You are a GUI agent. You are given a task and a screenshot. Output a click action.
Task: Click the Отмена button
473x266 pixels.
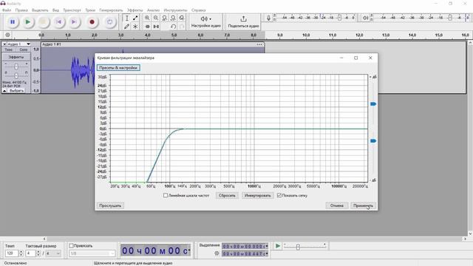coord(337,205)
